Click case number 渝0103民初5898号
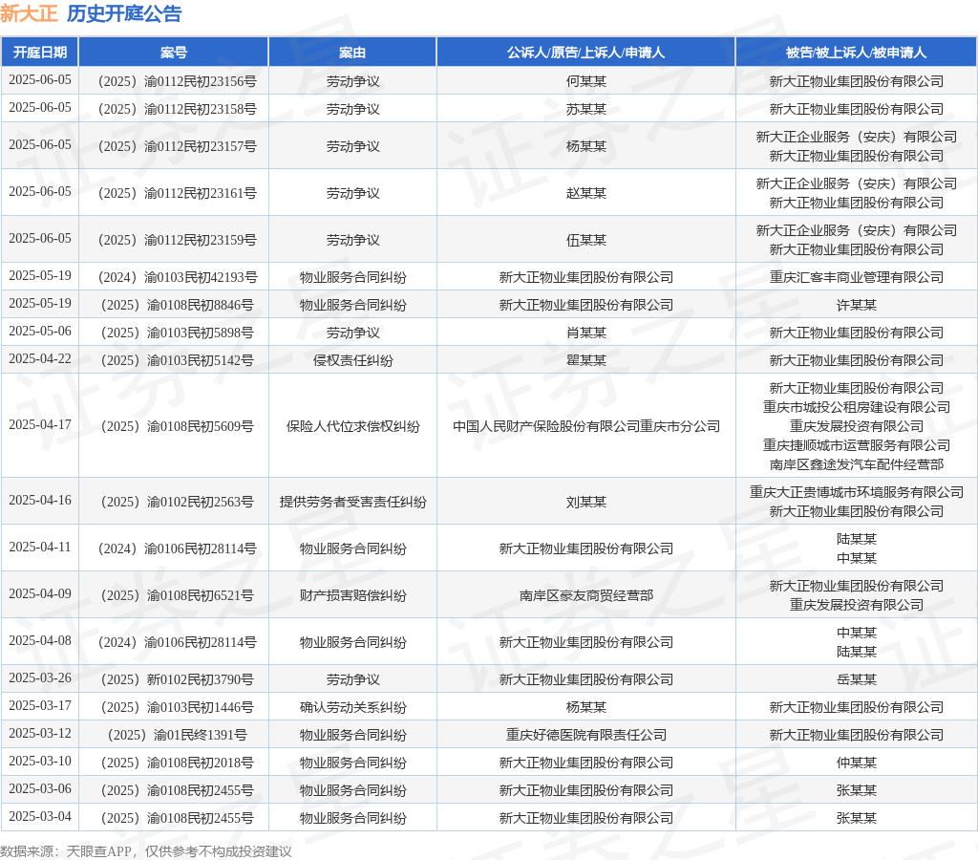This screenshot has width=978, height=860. tap(177, 333)
